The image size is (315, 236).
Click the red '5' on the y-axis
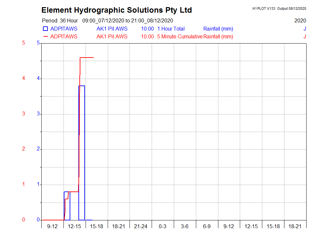click(23, 43)
